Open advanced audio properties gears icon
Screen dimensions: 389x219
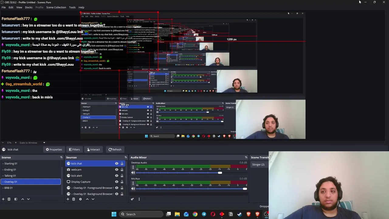132,199
